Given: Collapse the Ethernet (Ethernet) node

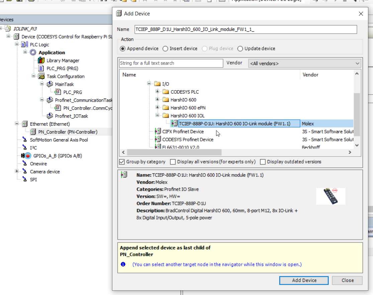Looking at the screenshot, I should (17, 123).
